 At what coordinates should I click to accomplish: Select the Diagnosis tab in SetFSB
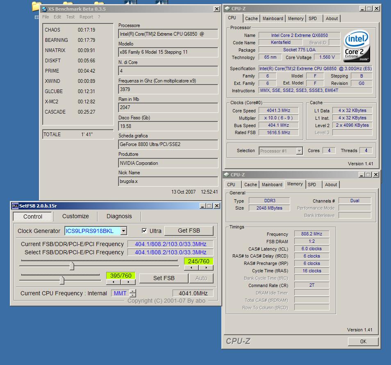[x=119, y=216]
